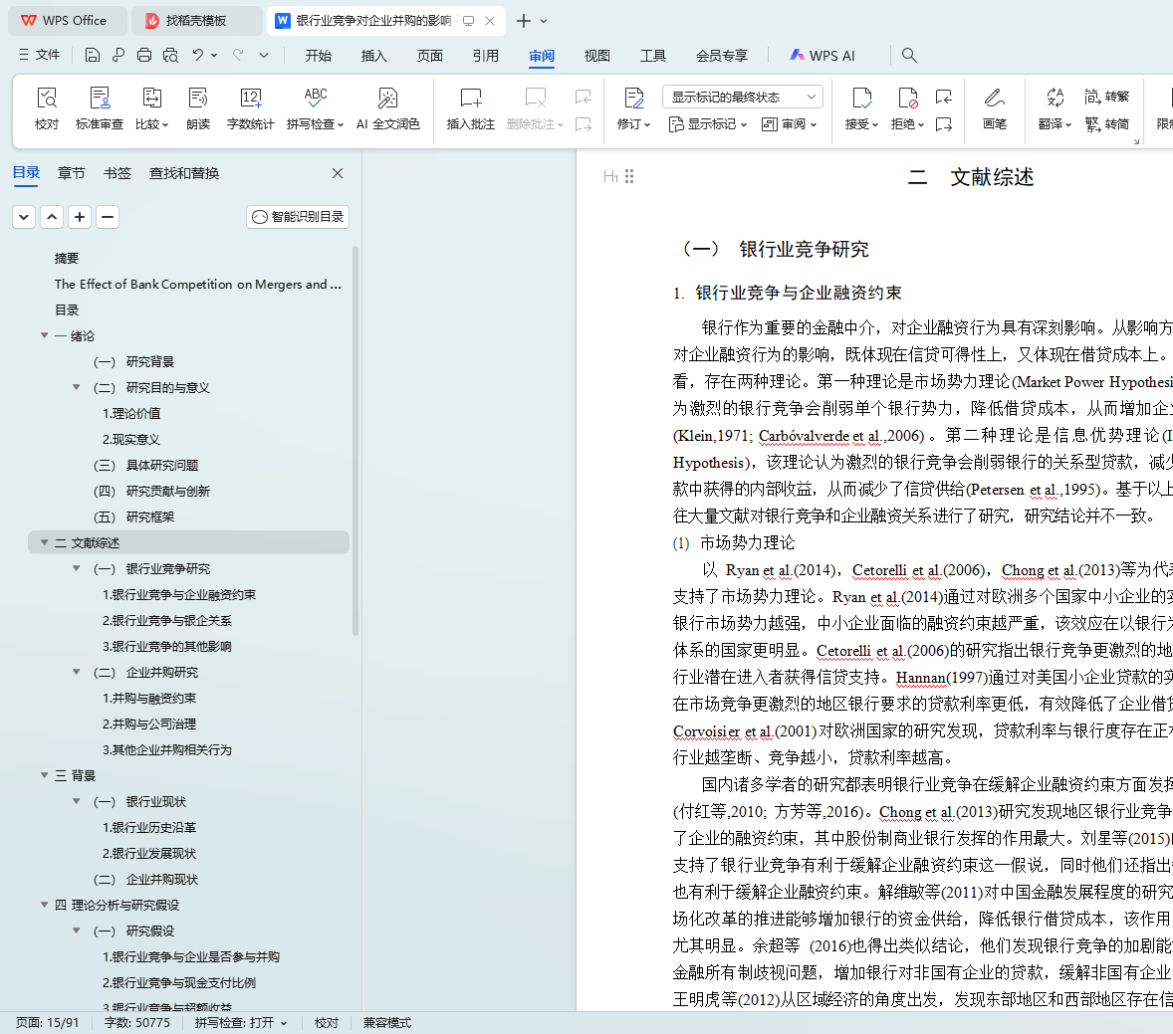The width and height of the screenshot is (1173, 1034).
Task: Click the 朗读 read aloud icon
Action: point(198,107)
